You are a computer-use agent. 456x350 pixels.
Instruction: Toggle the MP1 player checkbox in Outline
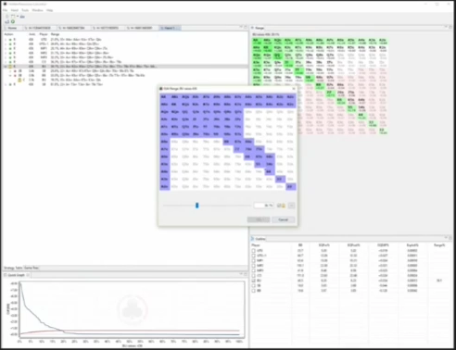[254, 260]
